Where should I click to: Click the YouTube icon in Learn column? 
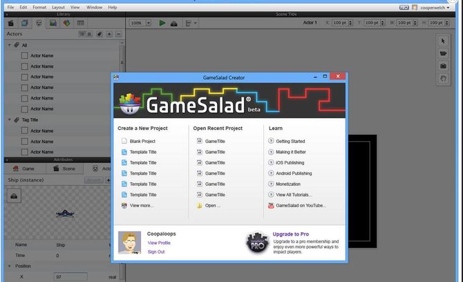pos(271,205)
